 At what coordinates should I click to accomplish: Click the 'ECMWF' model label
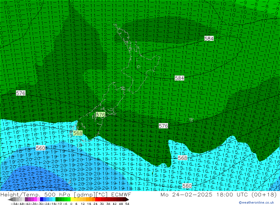[x=121, y=194]
